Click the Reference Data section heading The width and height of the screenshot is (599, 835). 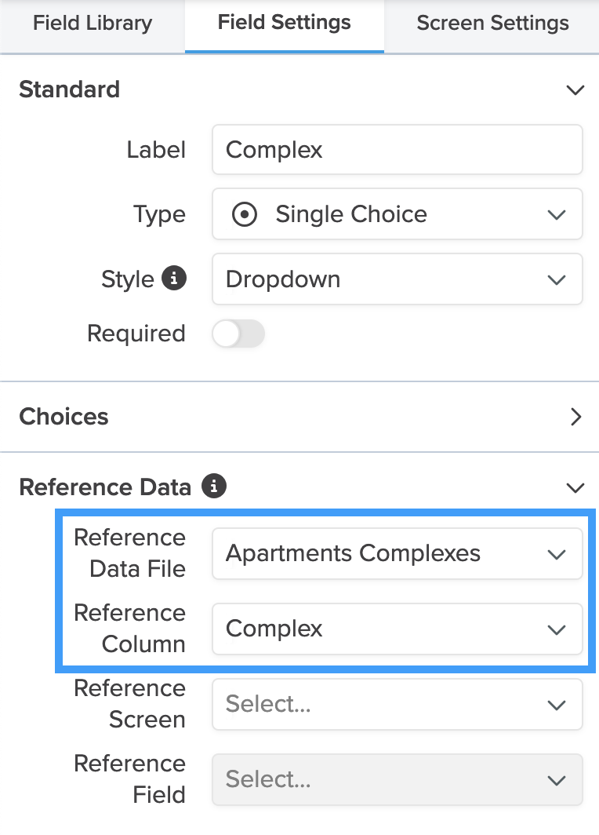coord(105,487)
